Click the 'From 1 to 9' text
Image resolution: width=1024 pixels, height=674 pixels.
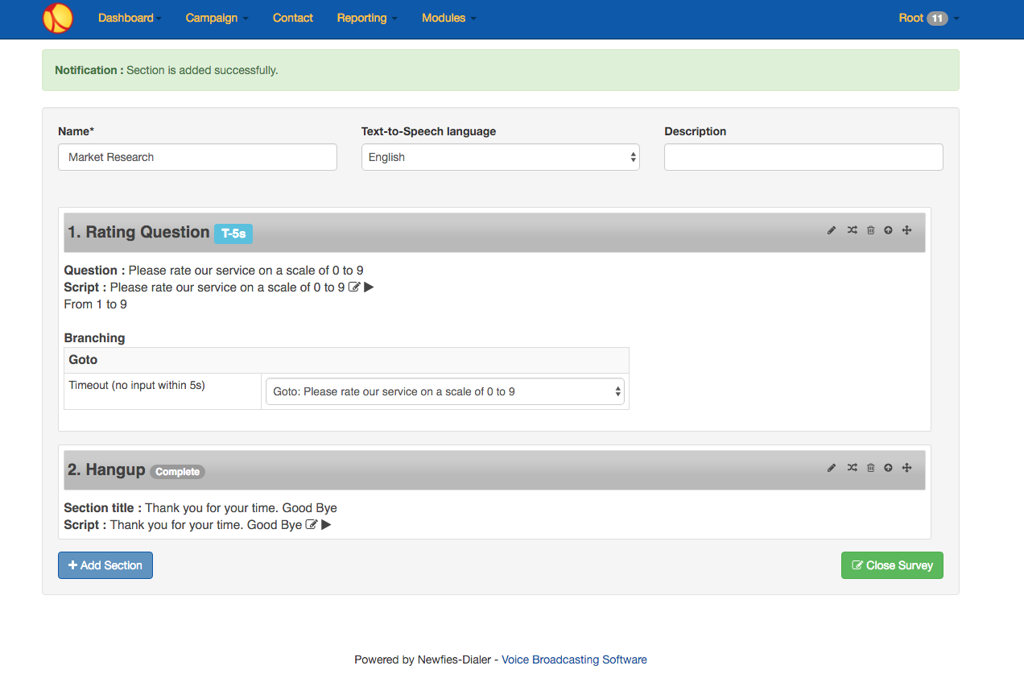pyautogui.click(x=95, y=304)
